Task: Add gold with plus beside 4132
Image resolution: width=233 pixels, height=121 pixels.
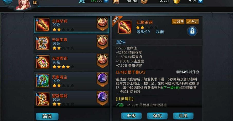Action: point(200,1)
